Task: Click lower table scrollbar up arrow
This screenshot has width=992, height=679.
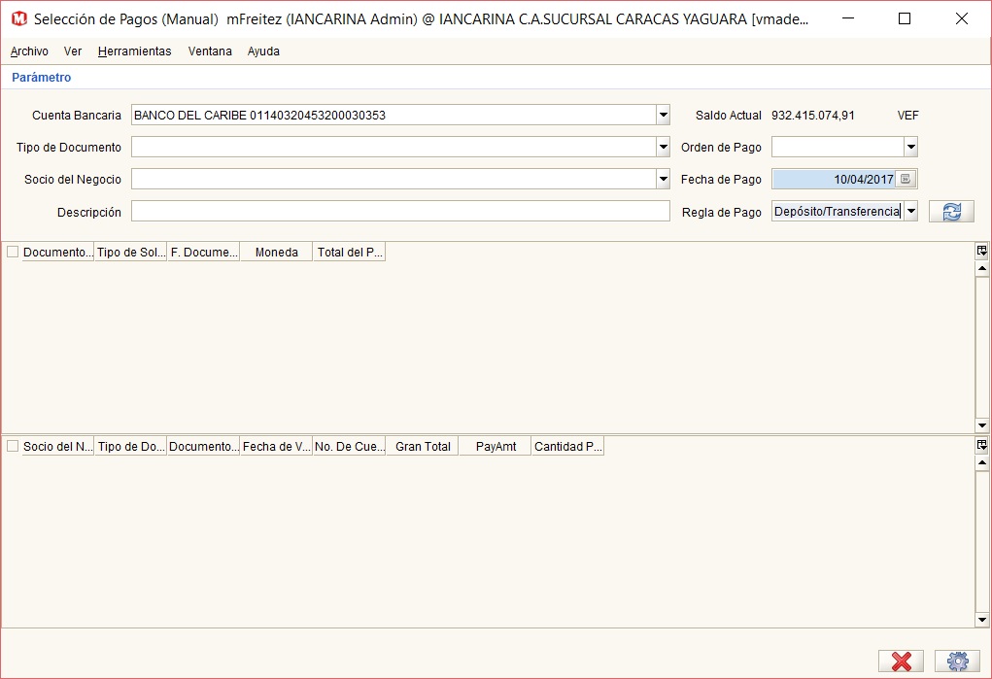Action: point(982,462)
